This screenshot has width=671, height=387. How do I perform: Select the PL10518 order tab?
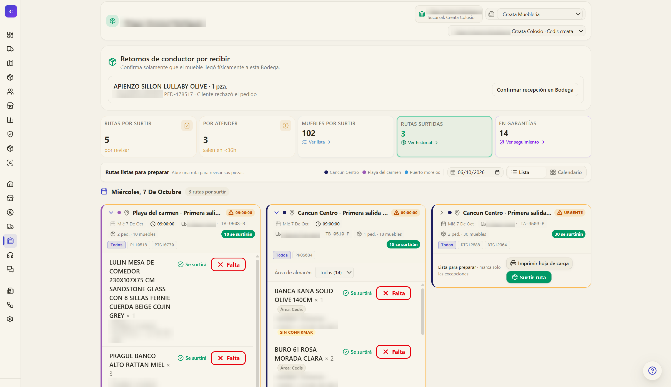coord(139,245)
